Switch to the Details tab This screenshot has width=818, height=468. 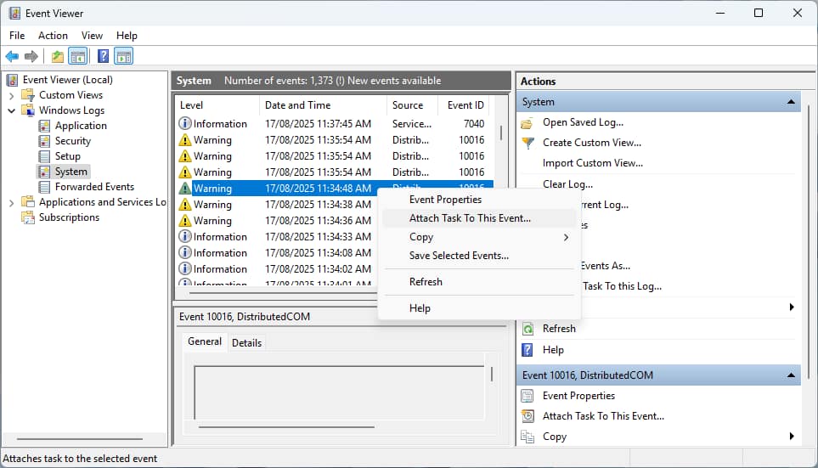click(x=246, y=342)
